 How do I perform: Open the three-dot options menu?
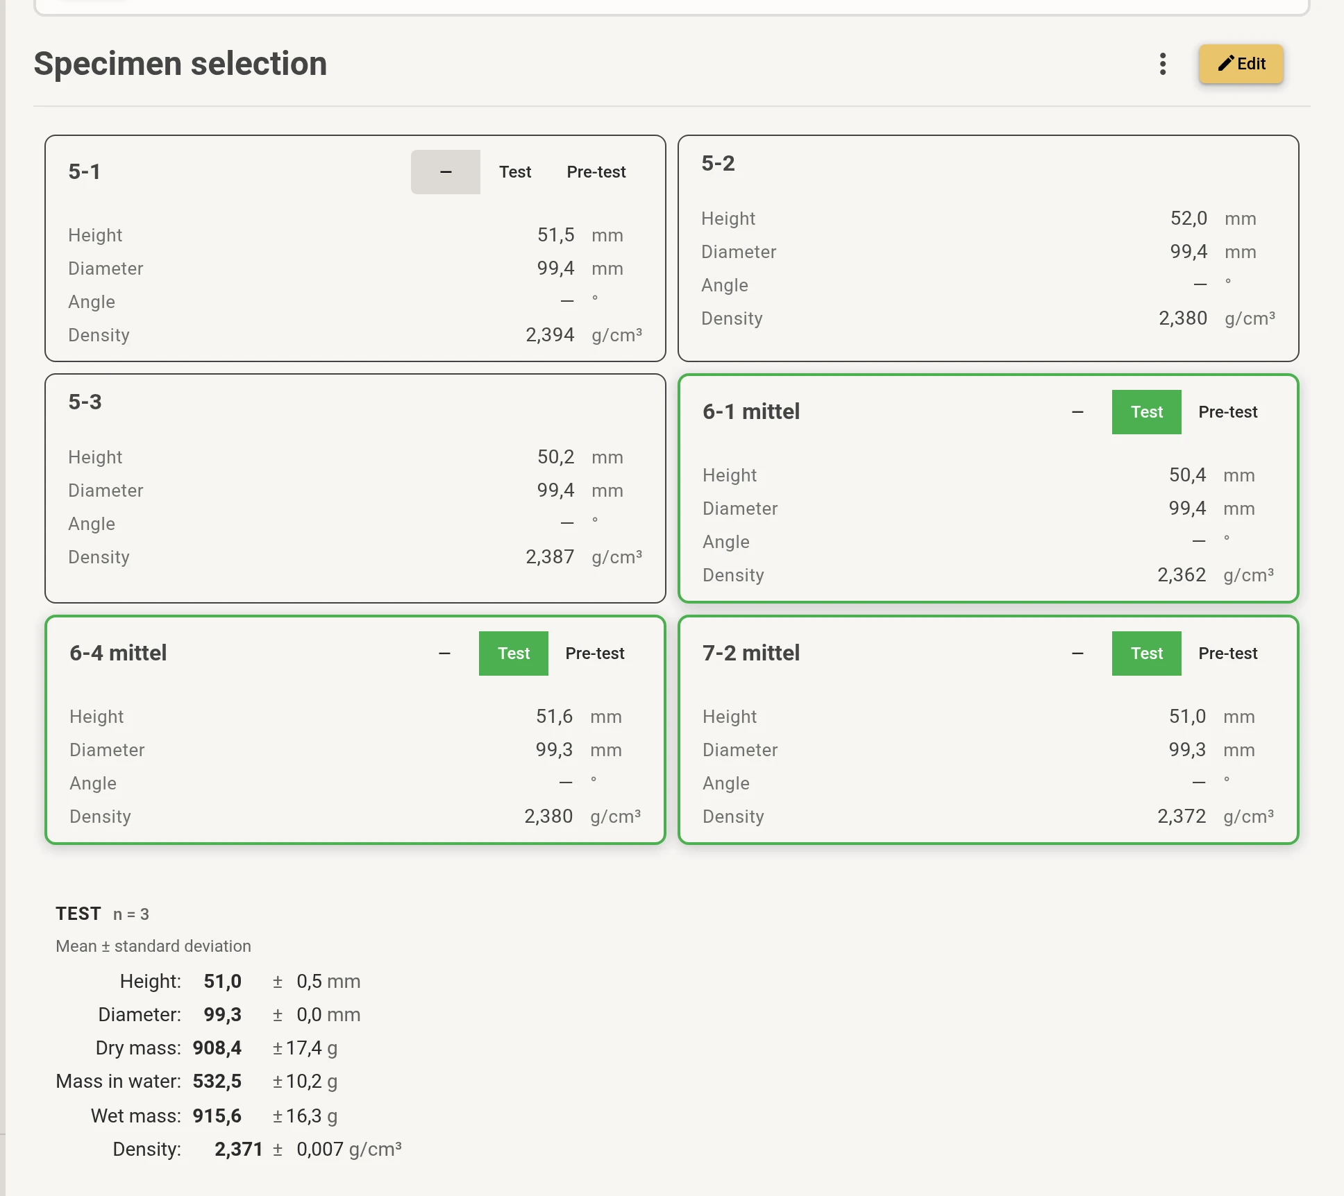[x=1163, y=64]
